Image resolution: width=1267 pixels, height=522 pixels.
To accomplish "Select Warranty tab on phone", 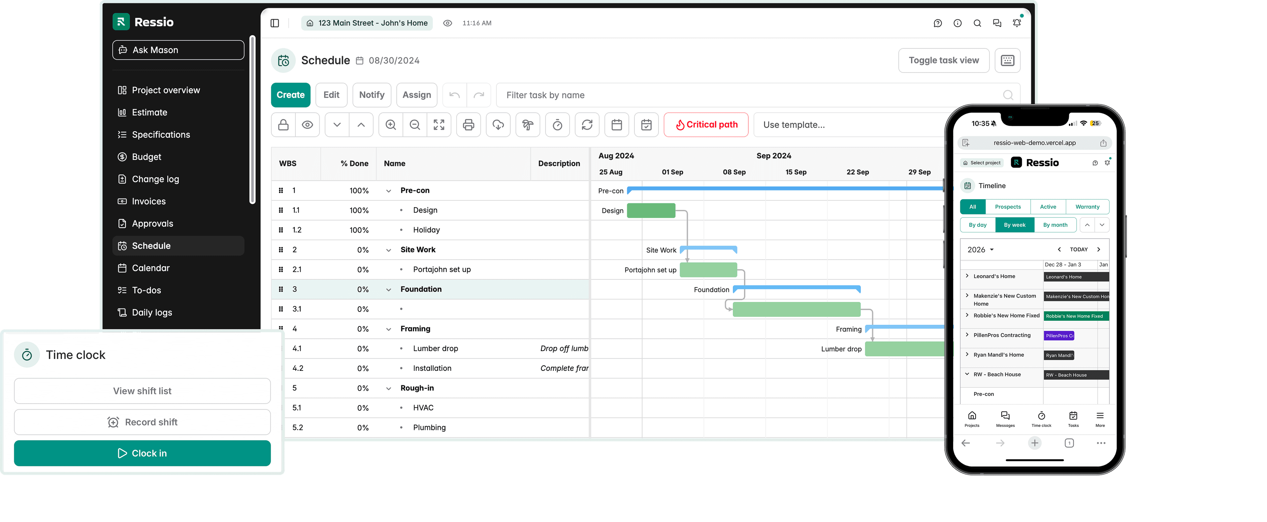I will coord(1087,207).
